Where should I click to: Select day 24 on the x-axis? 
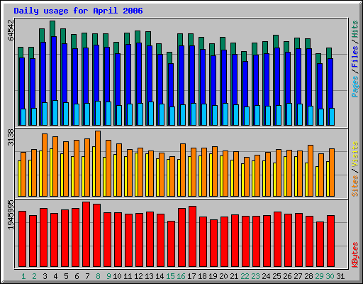(266, 276)
